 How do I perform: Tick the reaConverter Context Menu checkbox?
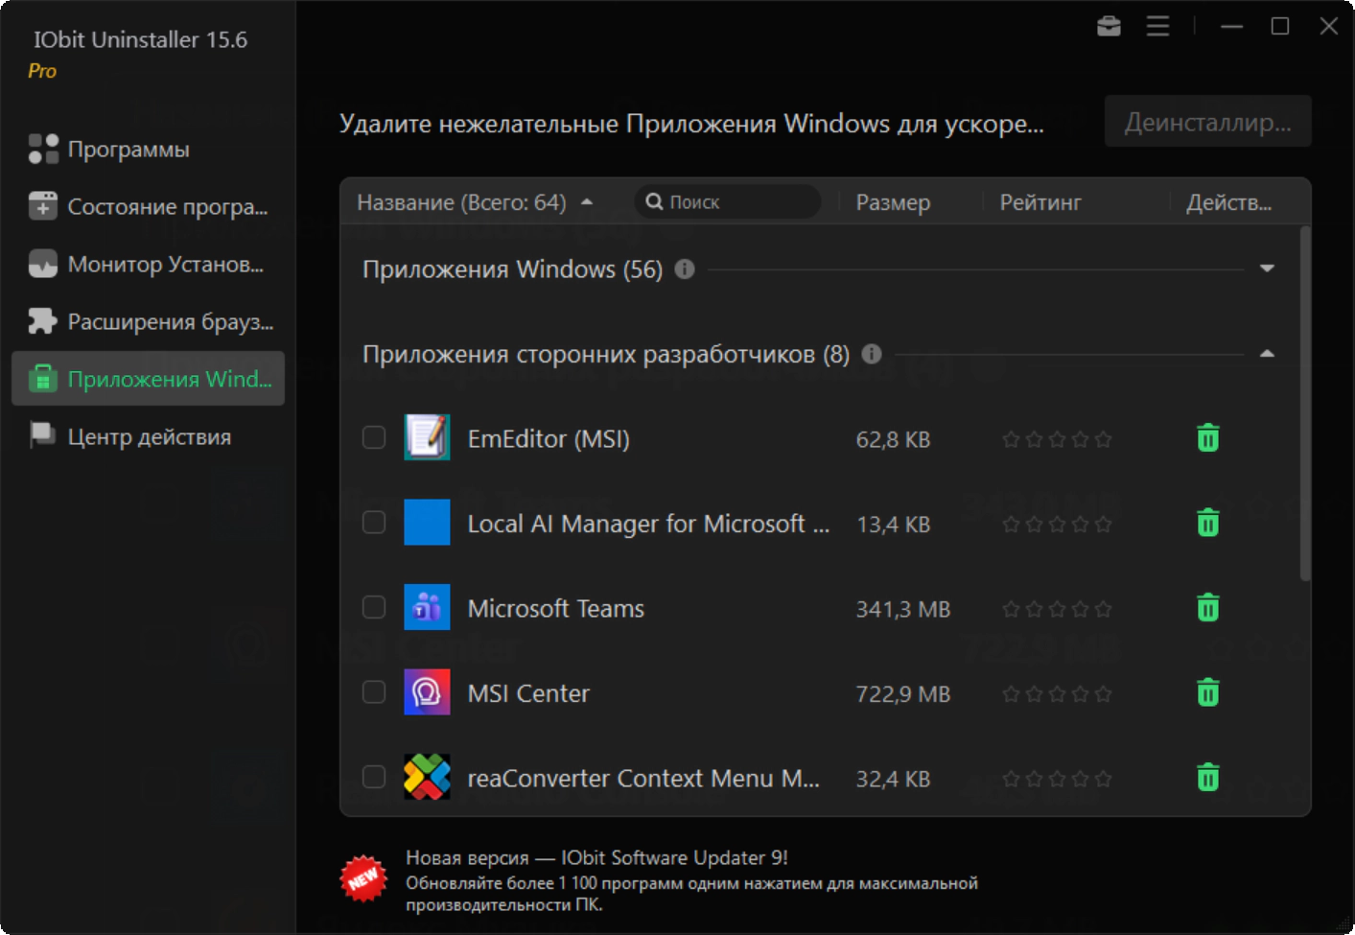point(374,777)
